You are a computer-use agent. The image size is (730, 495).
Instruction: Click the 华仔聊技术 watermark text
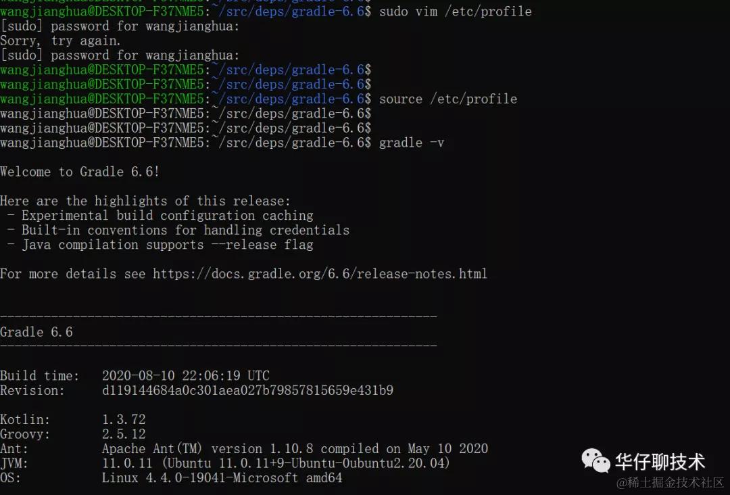tap(660, 461)
